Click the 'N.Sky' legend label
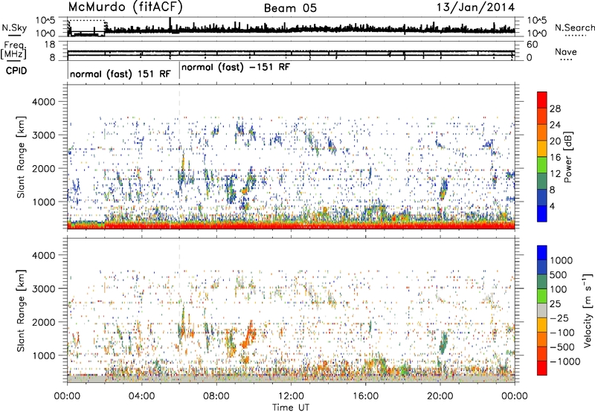 pyautogui.click(x=14, y=28)
